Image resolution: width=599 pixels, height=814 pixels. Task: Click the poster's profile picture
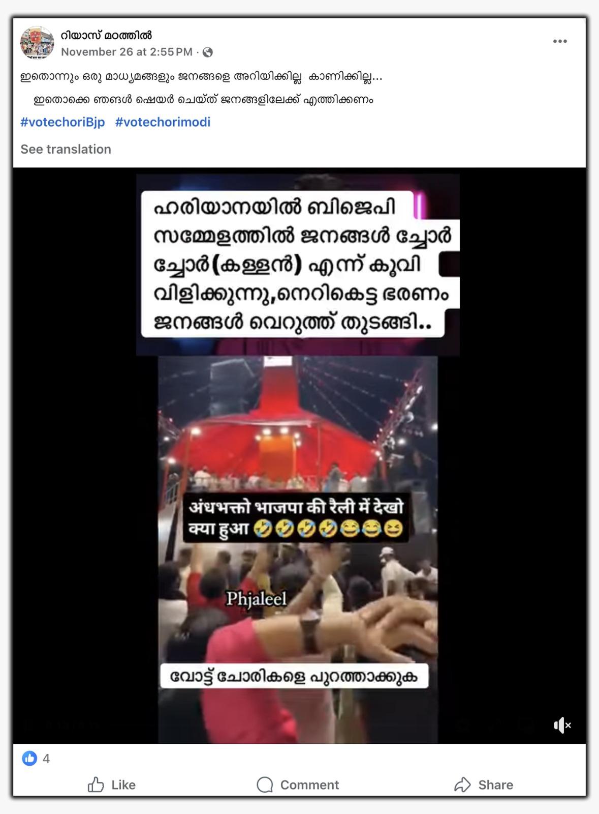[37, 43]
